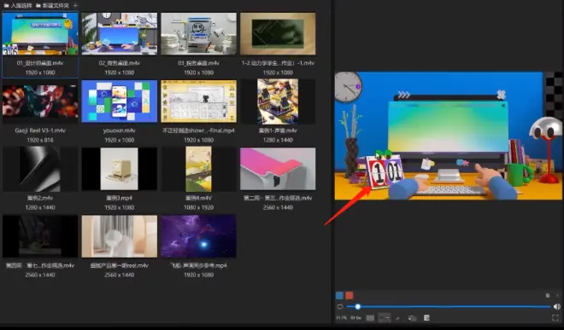Select the dark room scene thumbnail
The width and height of the screenshot is (564, 330).
40,236
